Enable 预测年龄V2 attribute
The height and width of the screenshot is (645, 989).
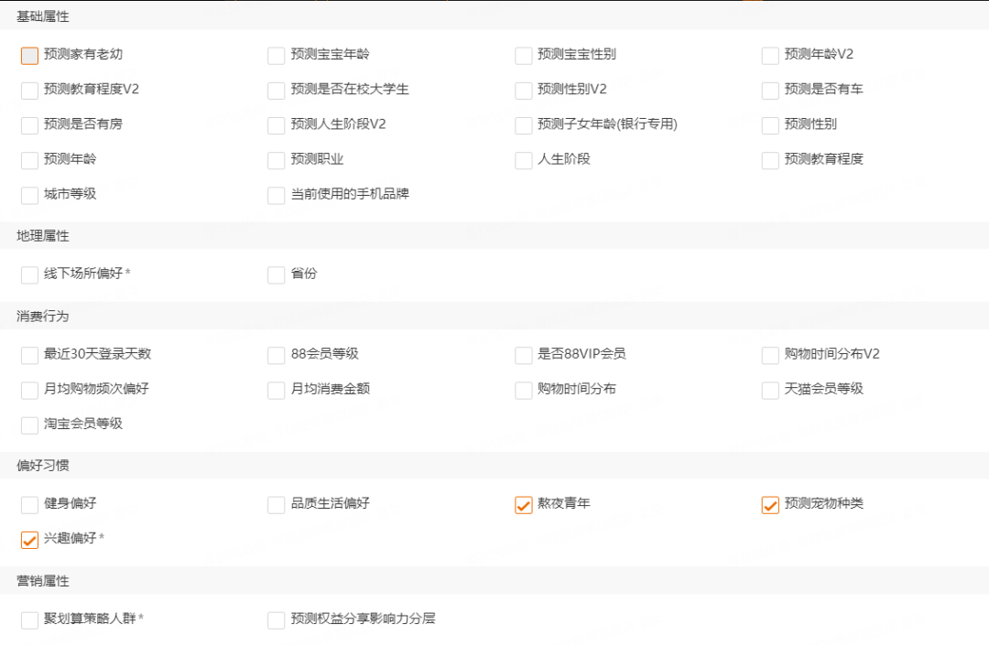click(x=770, y=55)
